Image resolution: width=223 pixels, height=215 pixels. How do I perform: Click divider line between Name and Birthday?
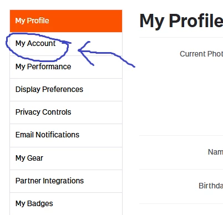pos(181,169)
